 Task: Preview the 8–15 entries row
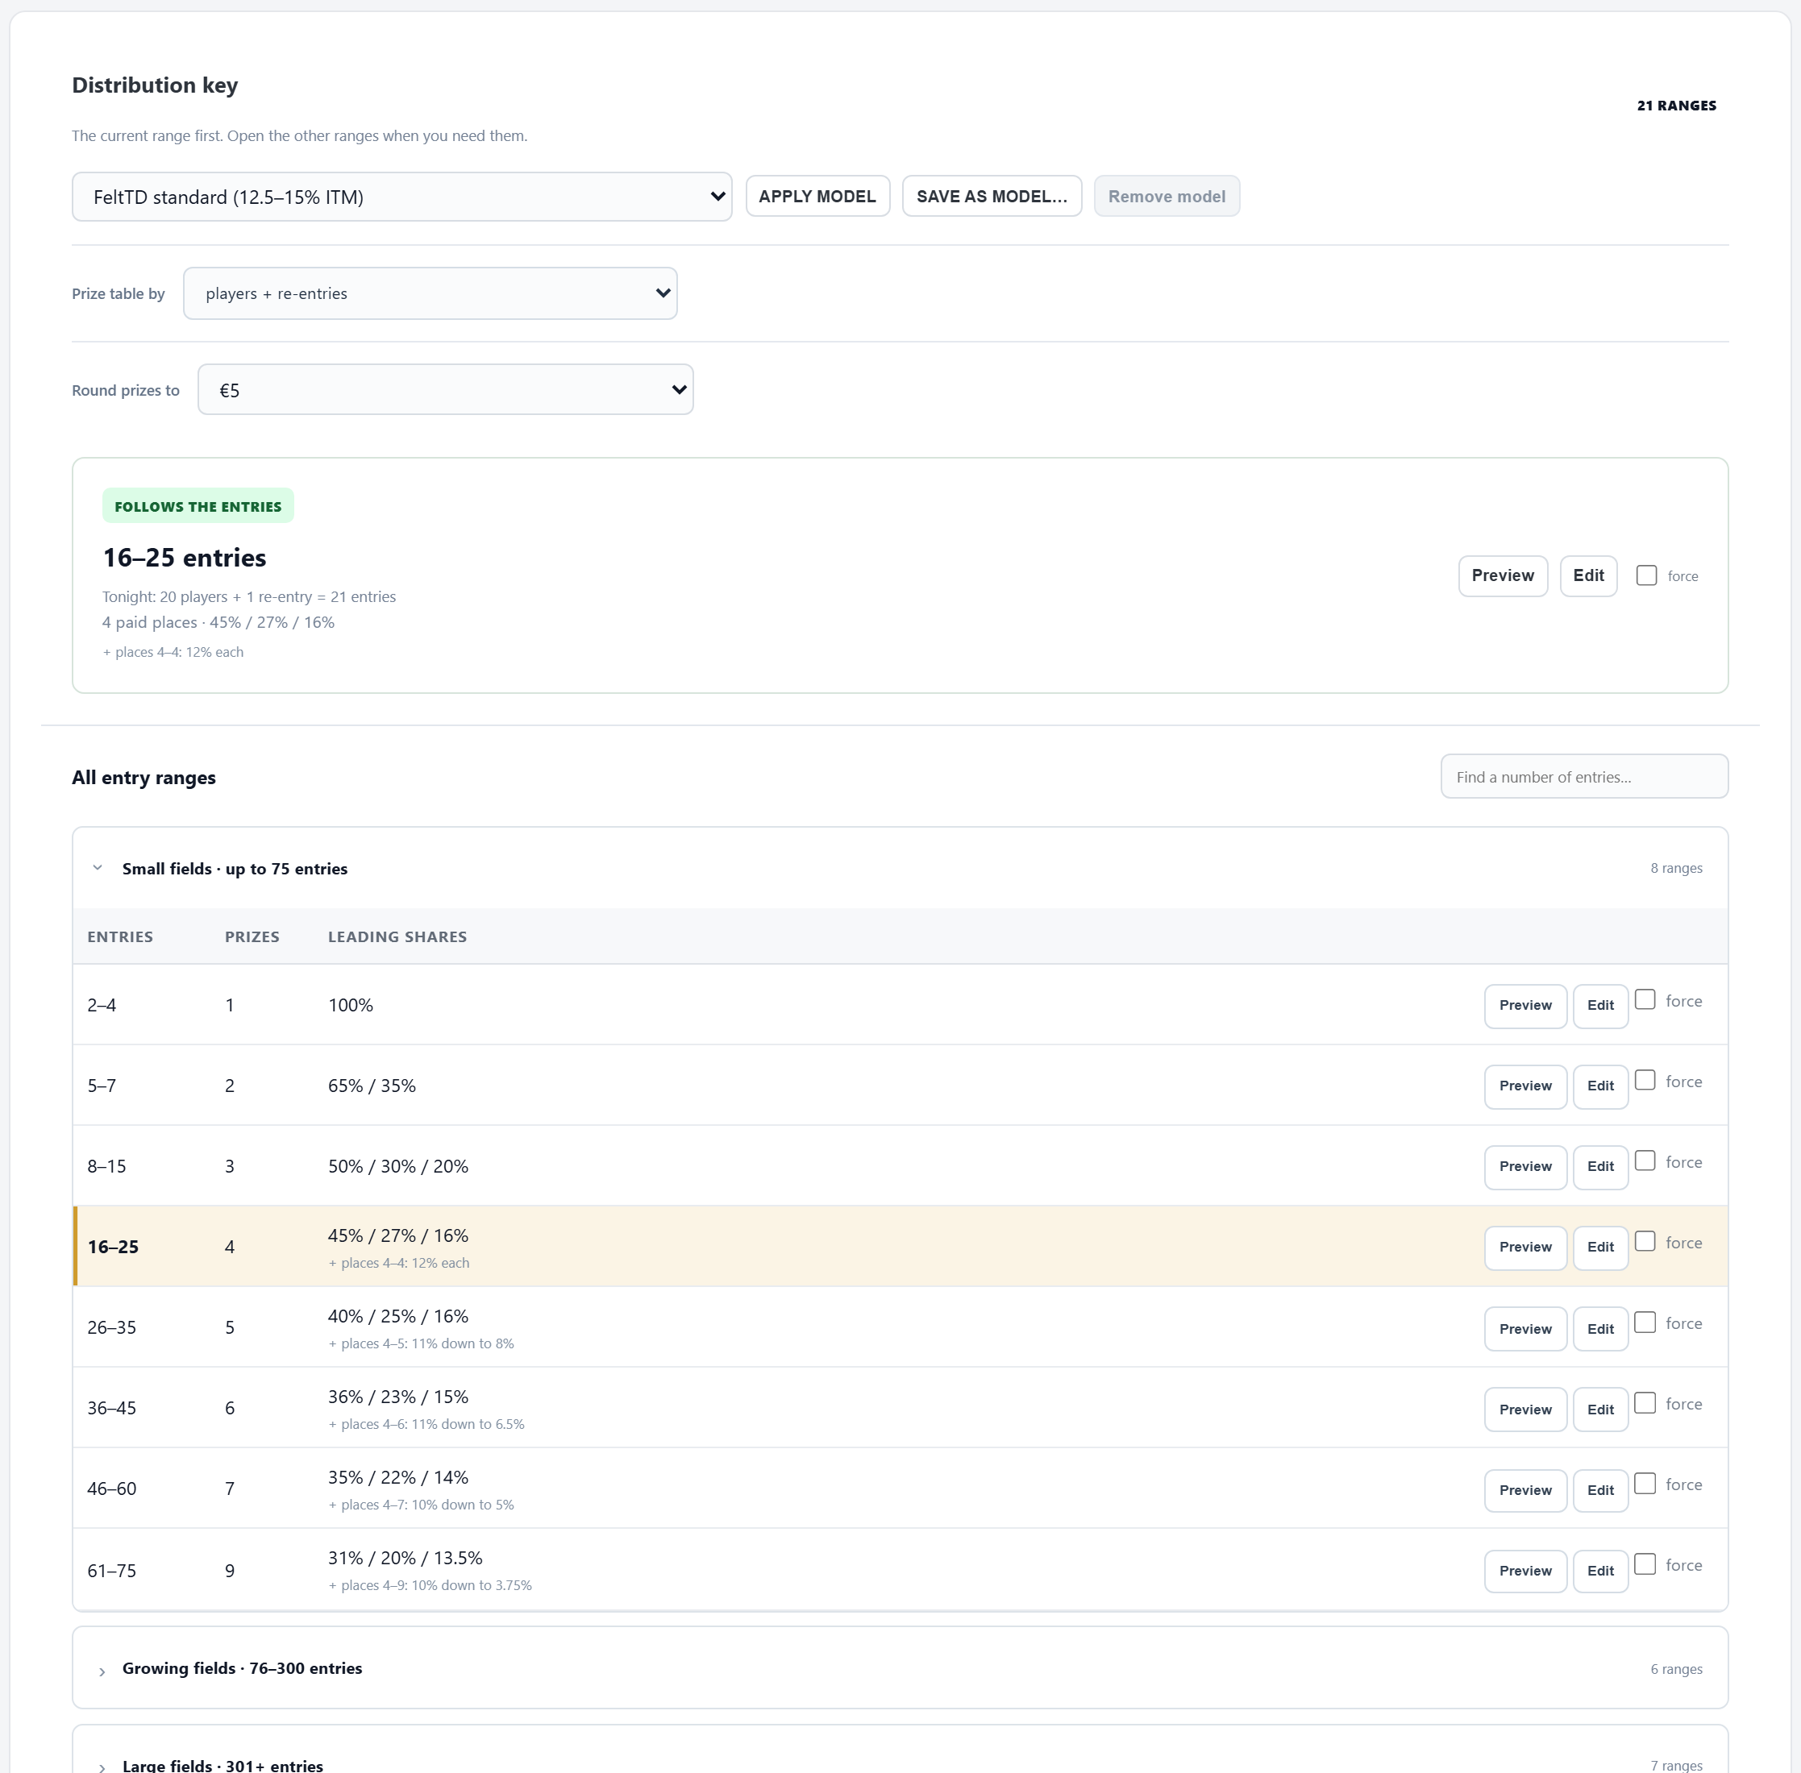pos(1525,1167)
